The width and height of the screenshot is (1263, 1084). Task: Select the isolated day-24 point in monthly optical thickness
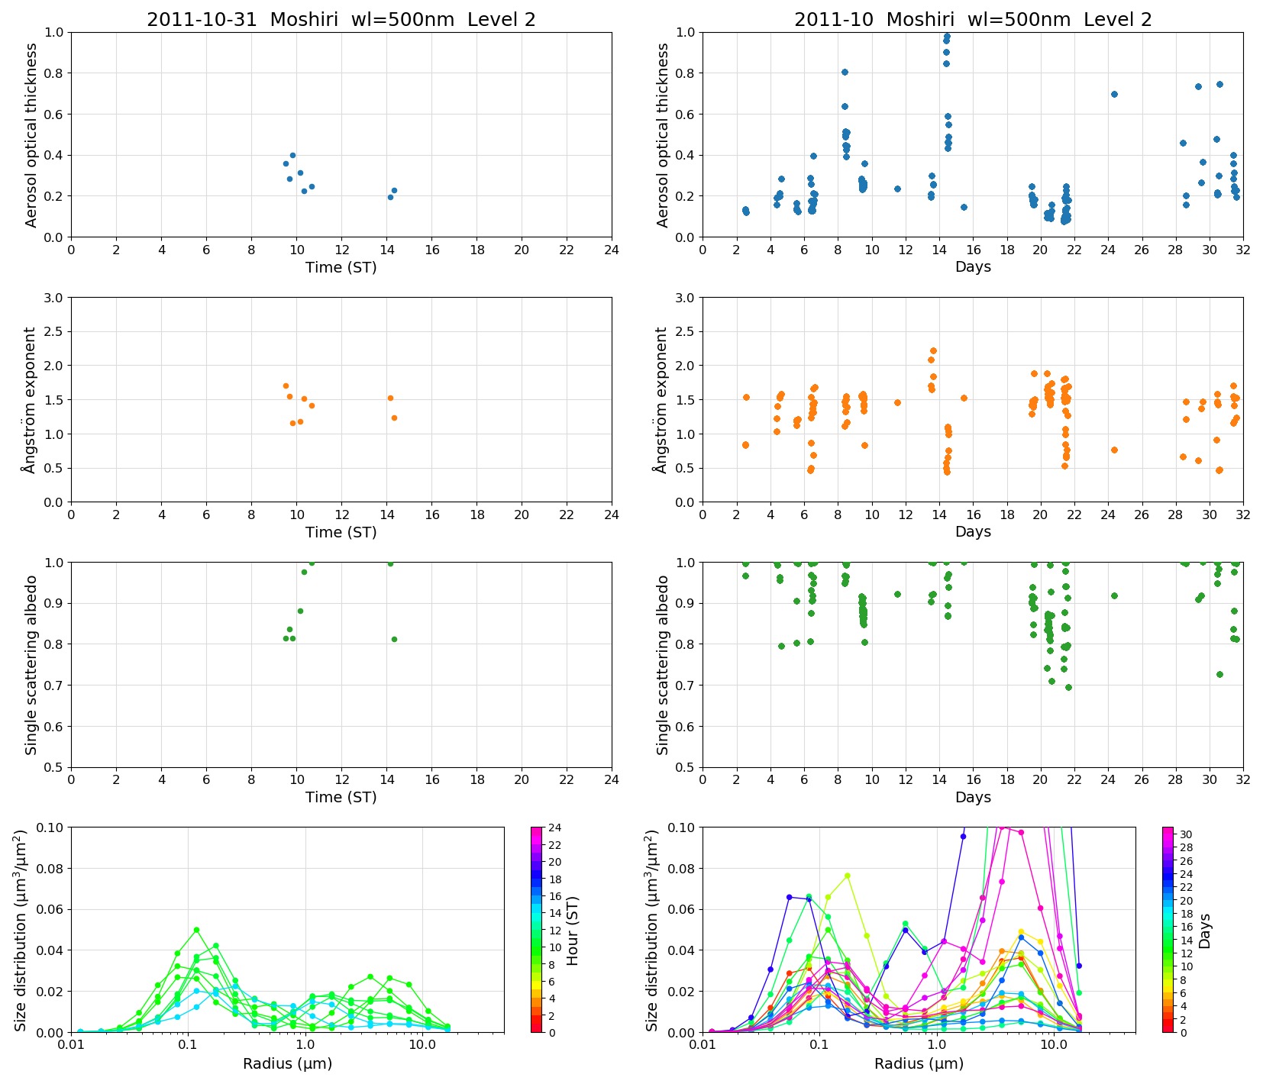(1114, 94)
